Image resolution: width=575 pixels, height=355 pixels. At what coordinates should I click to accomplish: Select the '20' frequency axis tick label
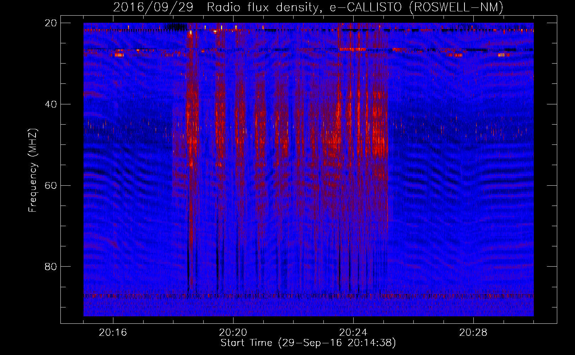click(51, 23)
